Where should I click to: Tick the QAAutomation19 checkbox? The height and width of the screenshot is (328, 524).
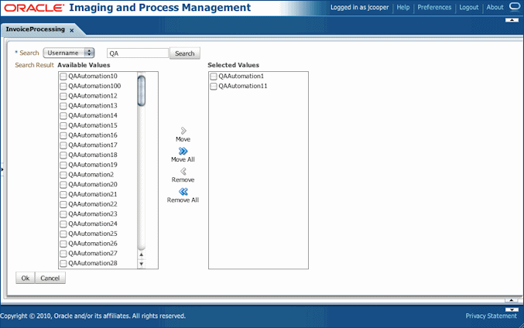click(63, 165)
